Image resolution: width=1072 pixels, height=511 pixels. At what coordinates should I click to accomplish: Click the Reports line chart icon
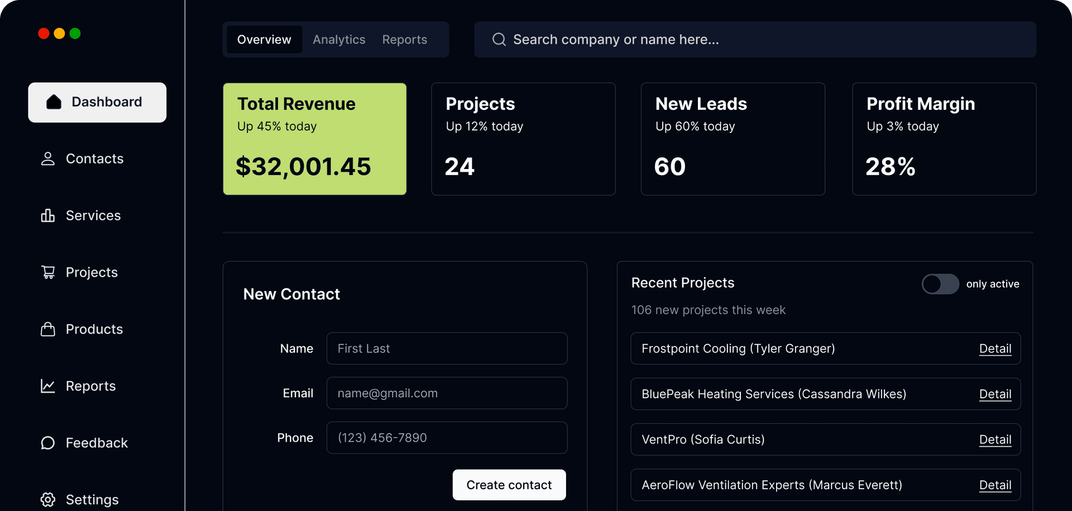pos(48,386)
